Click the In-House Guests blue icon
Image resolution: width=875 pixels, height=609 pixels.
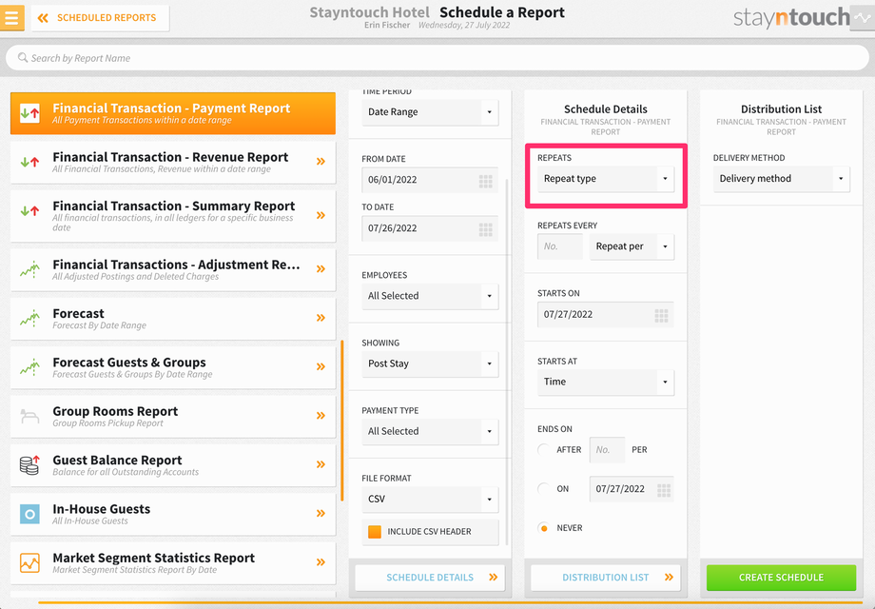(x=29, y=514)
